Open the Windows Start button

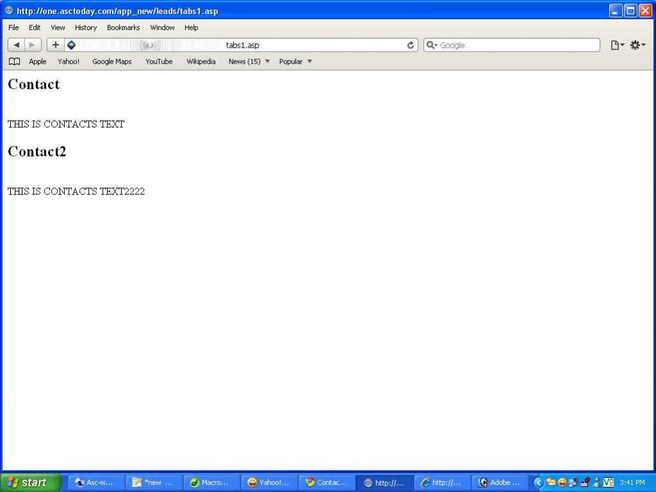tap(30, 482)
